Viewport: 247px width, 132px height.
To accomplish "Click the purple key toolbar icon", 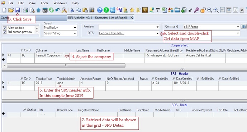I will (x=196, y=10).
